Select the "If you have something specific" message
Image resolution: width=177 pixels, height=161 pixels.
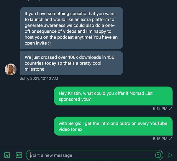click(71, 28)
